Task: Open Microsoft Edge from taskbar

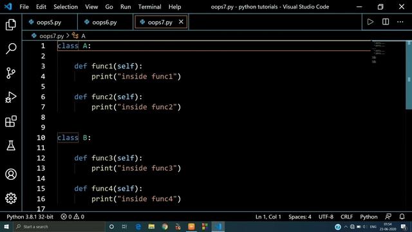Action: 138,226
